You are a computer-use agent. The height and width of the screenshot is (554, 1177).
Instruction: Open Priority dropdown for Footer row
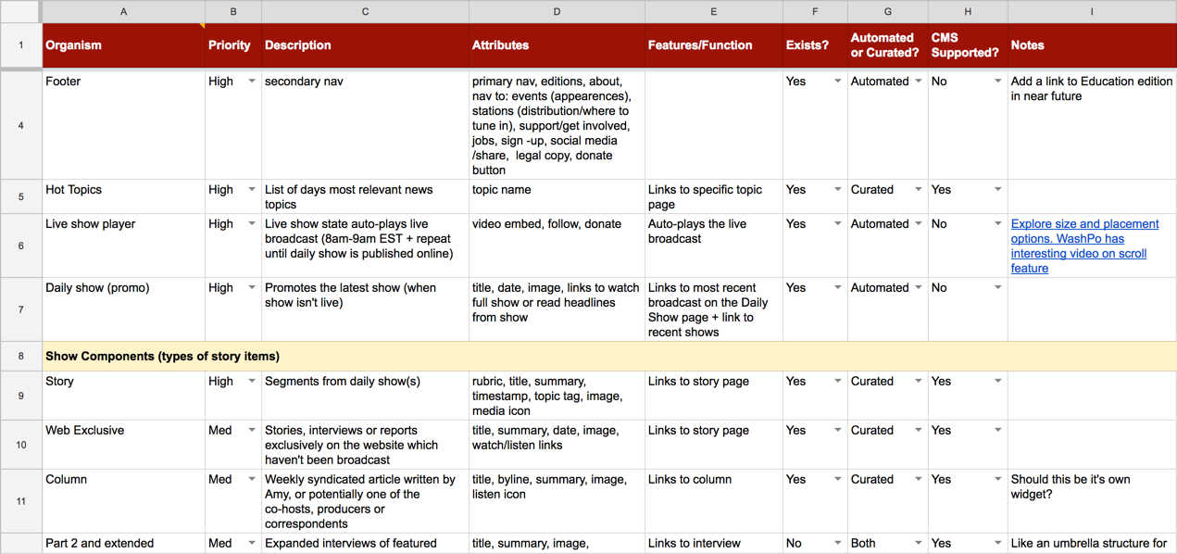pos(251,82)
